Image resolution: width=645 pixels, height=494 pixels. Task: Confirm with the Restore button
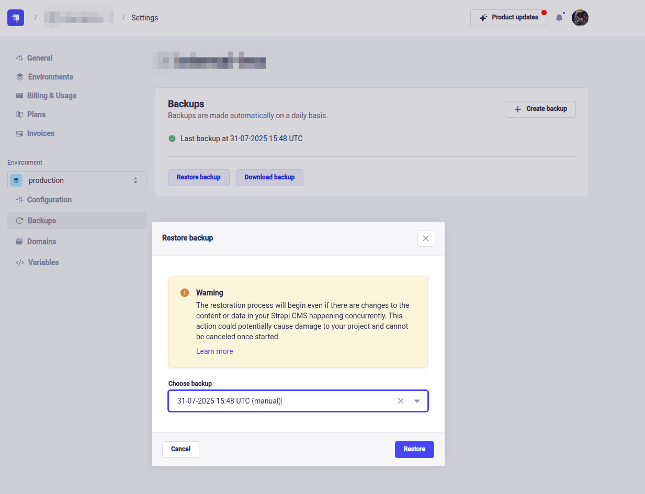click(x=414, y=449)
